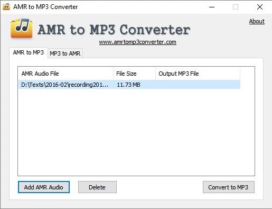This screenshot has width=272, height=209.
Task: Close the AMR to MP3 Converter window
Action: click(x=260, y=7)
